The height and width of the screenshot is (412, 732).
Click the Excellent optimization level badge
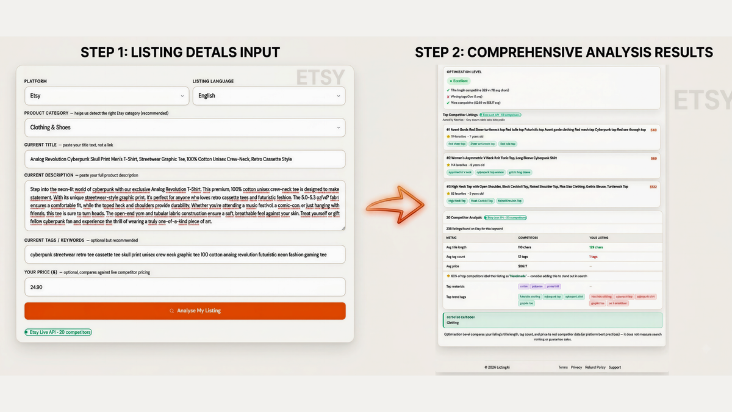459,81
